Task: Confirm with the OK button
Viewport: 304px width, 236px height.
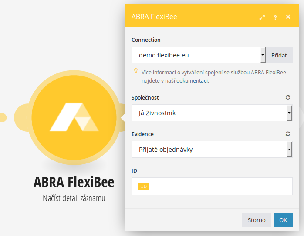Action: (283, 220)
